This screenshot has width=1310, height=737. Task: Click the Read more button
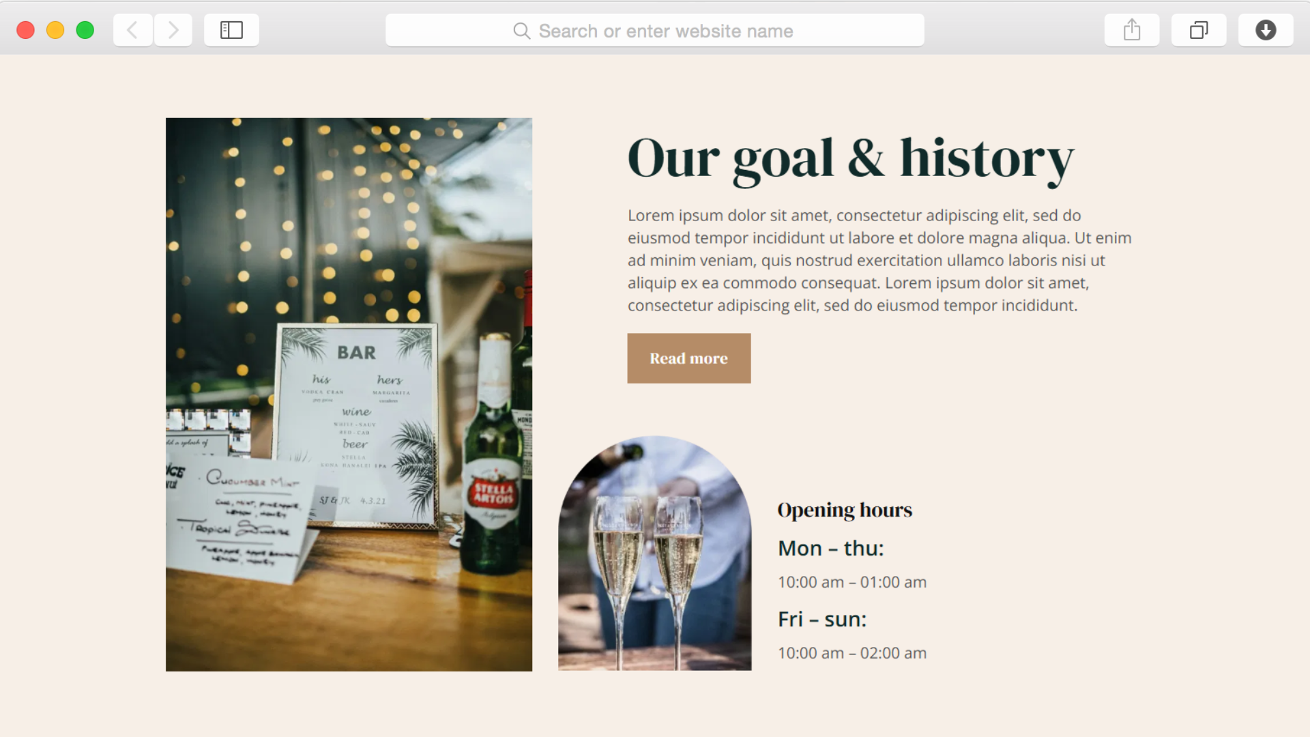[689, 358]
